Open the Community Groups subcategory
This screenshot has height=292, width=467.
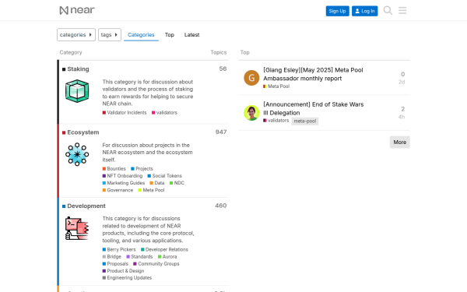[x=156, y=264]
